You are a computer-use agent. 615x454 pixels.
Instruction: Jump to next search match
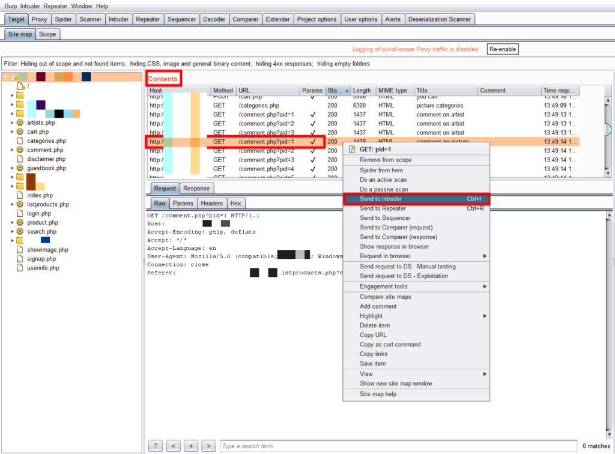pyautogui.click(x=208, y=446)
